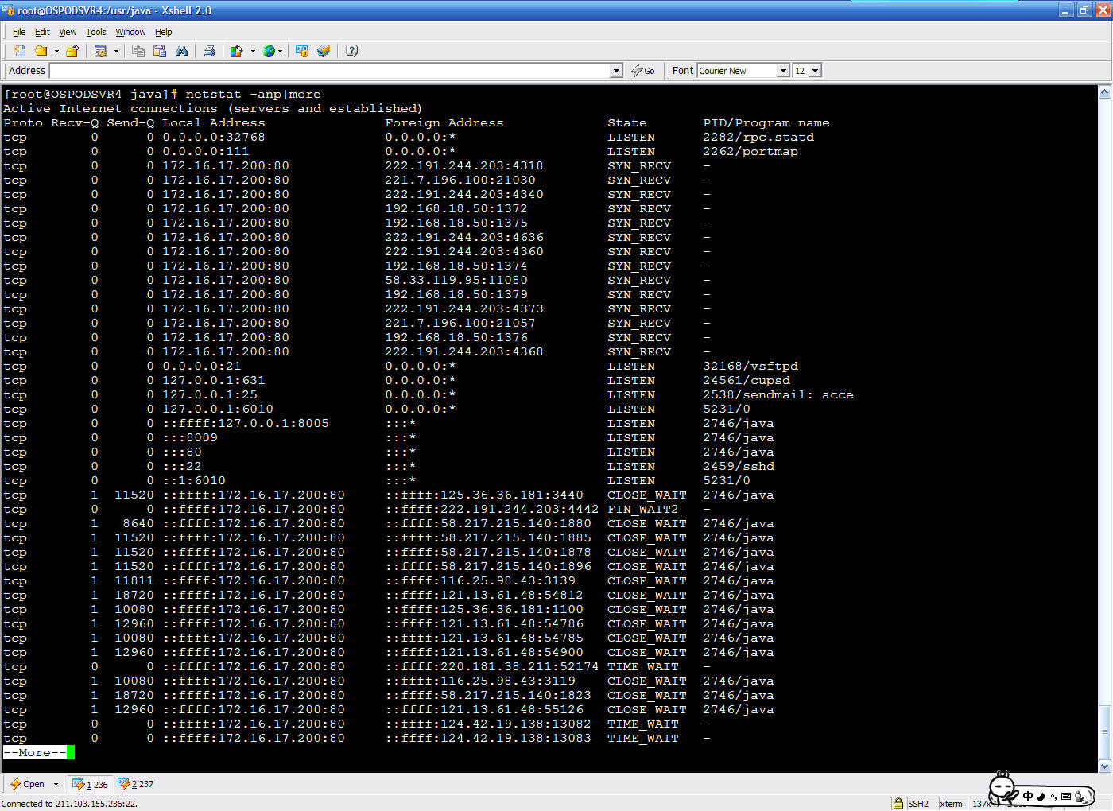Image resolution: width=1113 pixels, height=811 pixels.
Task: Click inside the Address input field
Action: tap(329, 71)
